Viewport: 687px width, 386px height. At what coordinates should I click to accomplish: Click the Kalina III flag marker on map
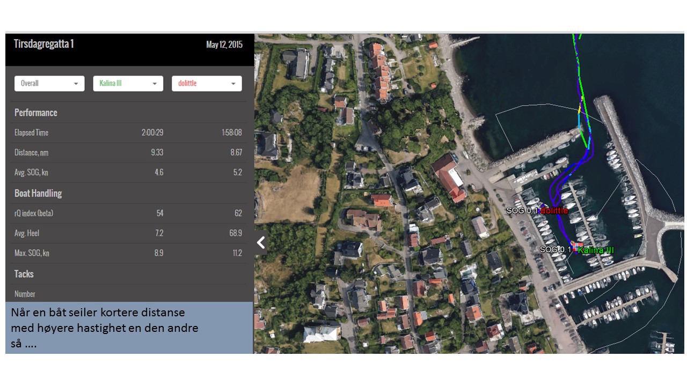click(576, 246)
